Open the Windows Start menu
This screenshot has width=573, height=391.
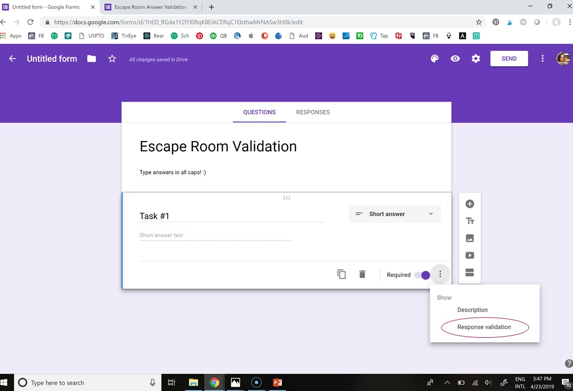(x=4, y=383)
